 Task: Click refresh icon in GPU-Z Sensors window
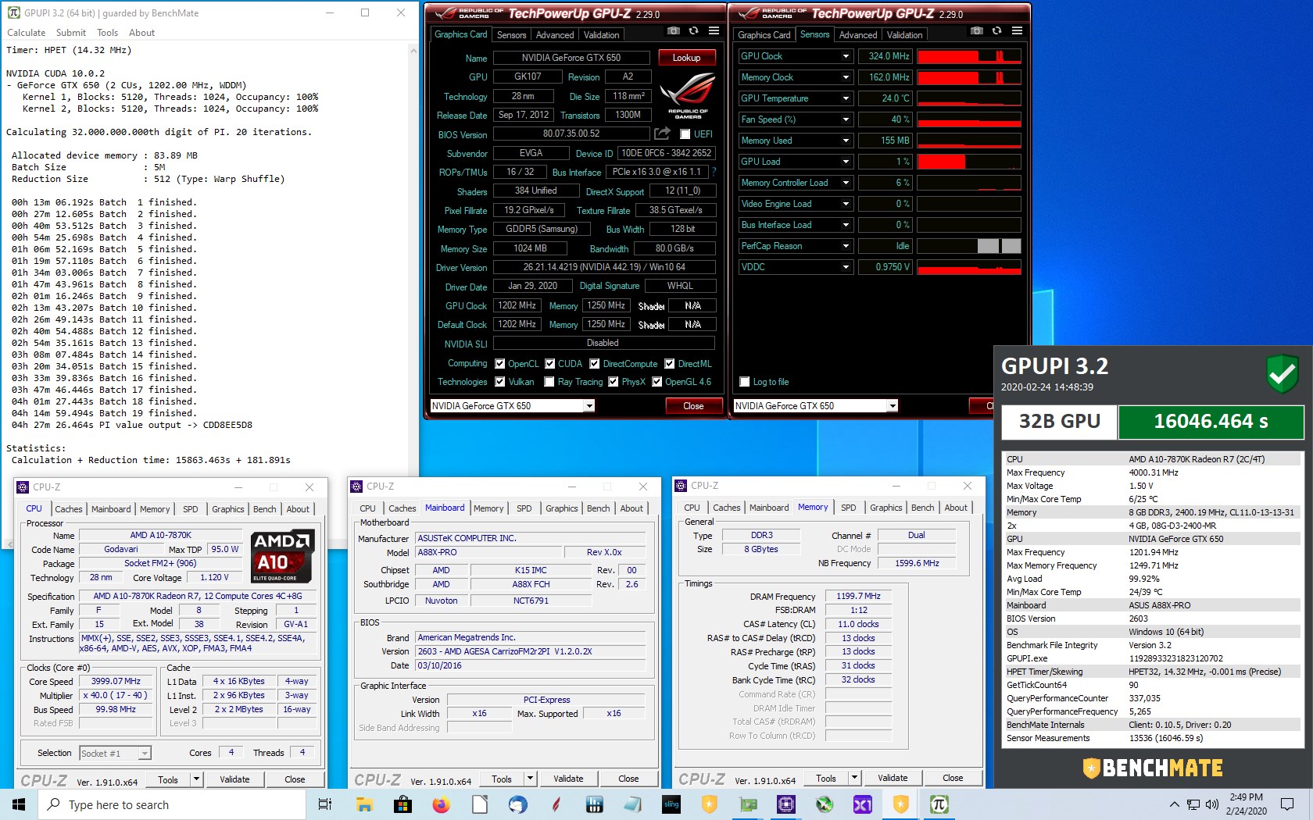[x=996, y=31]
